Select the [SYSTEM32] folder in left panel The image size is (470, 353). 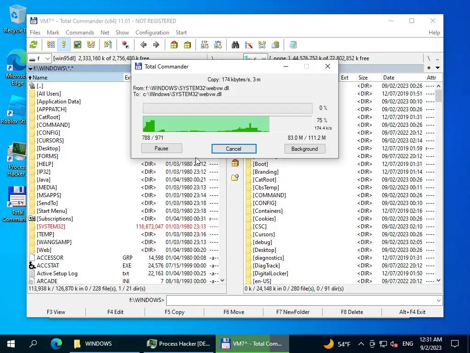pyautogui.click(x=124, y=227)
